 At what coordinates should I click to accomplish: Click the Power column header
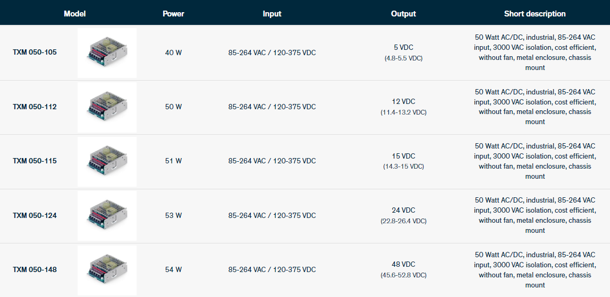click(173, 14)
